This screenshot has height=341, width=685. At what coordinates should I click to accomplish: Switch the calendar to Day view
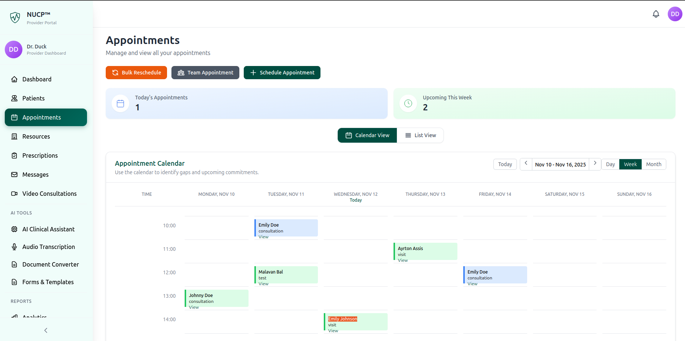click(x=610, y=164)
